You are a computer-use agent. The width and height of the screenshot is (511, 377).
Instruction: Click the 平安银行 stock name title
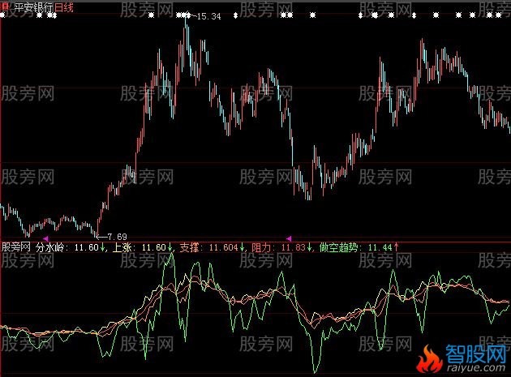click(34, 7)
